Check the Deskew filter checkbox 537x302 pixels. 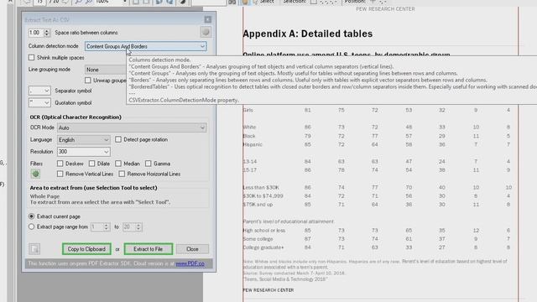pos(60,164)
